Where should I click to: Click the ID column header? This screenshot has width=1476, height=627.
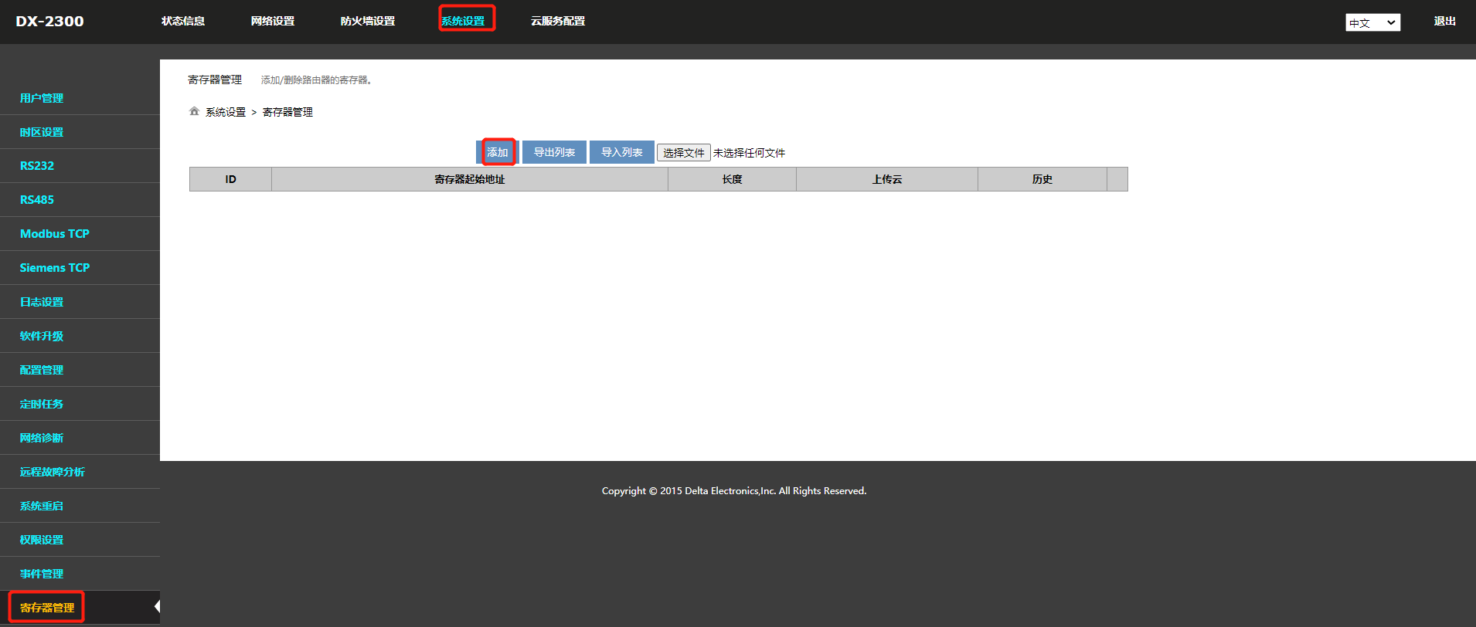pos(230,179)
